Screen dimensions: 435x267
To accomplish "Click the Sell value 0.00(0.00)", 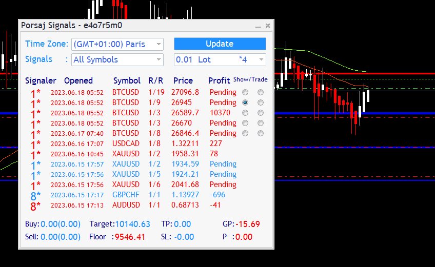I will pos(61,237).
